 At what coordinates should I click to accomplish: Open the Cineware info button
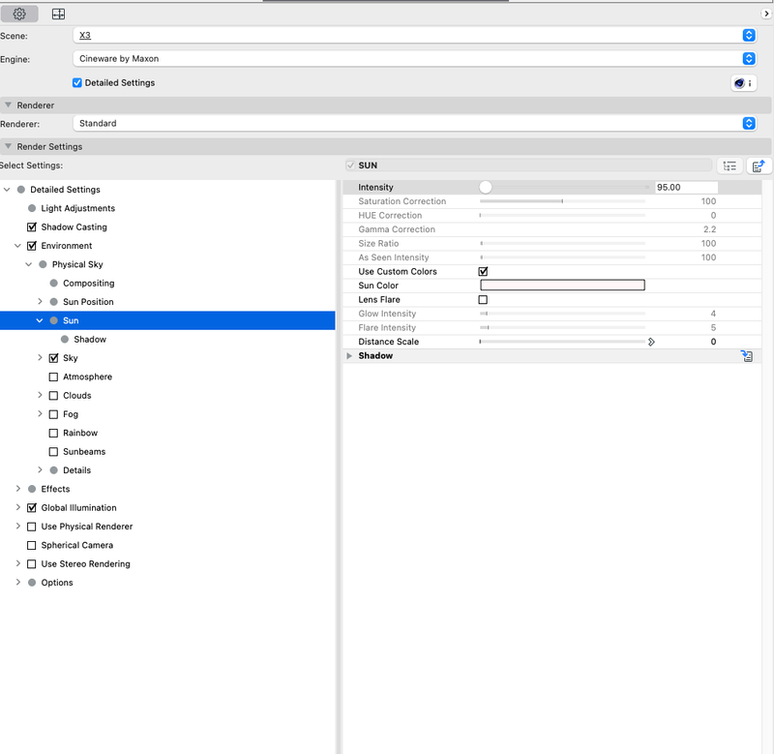[743, 83]
